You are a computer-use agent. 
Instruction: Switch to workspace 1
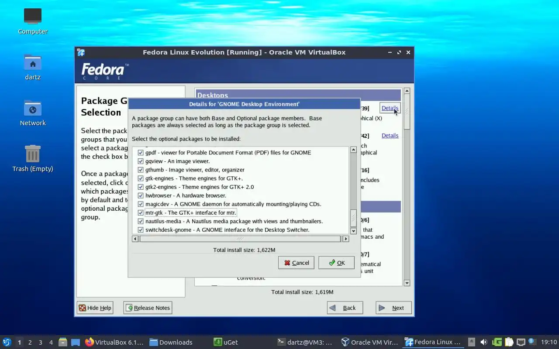pos(19,342)
